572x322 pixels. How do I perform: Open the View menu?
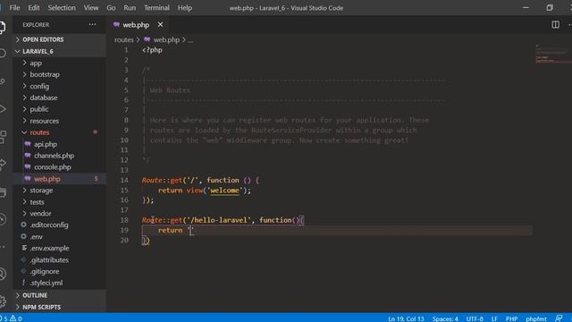click(x=91, y=8)
